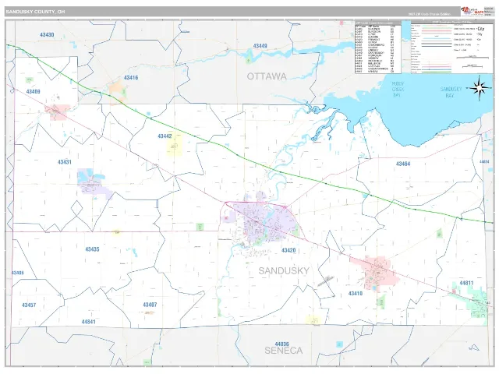Select the 43469 ZIP code label
Image resolution: width=499 pixels, height=374 pixels.
(x=33, y=92)
